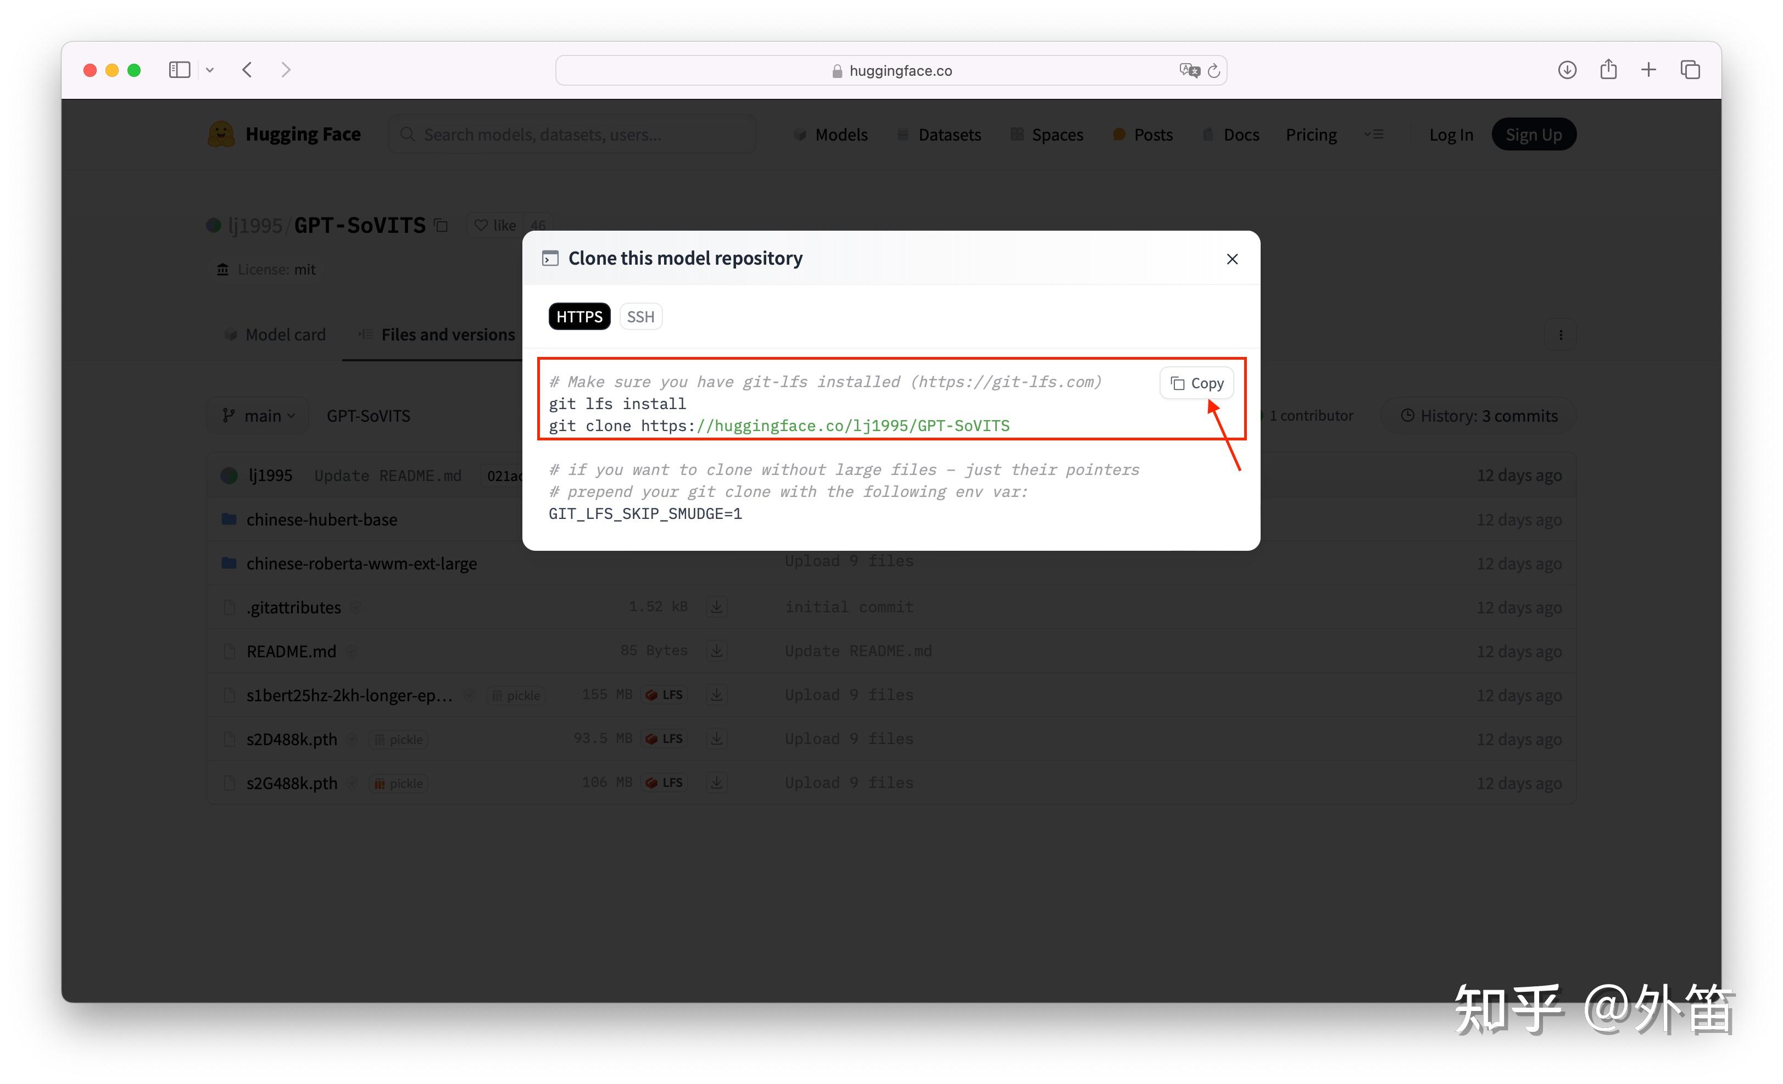Screen dimensions: 1783x1084
Task: Toggle like on GPT-SoVITS repository
Action: coord(495,226)
